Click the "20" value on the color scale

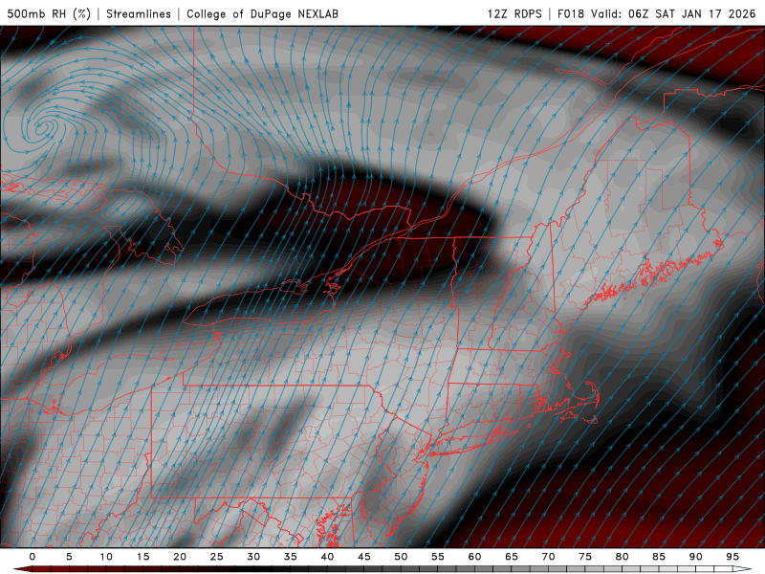coord(180,557)
